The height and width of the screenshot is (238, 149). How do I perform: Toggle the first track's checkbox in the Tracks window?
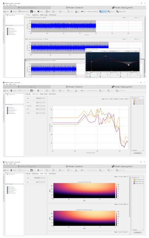(x=26, y=18)
